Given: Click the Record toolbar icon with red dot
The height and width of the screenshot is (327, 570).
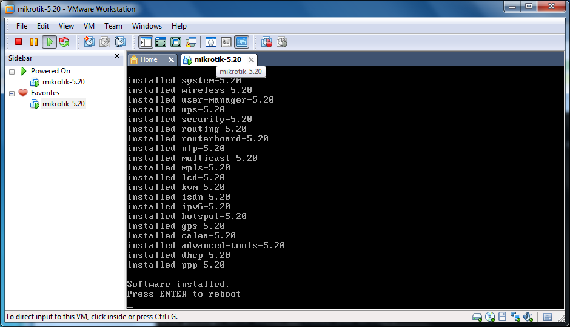Looking at the screenshot, I should 267,42.
